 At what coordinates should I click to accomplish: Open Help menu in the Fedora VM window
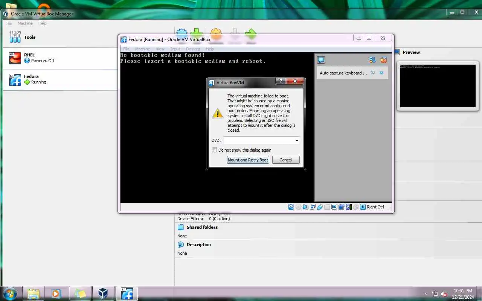[210, 49]
